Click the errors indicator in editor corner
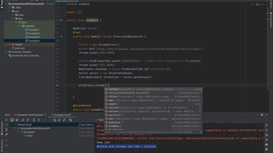This screenshot has width=273, height=153. [253, 4]
